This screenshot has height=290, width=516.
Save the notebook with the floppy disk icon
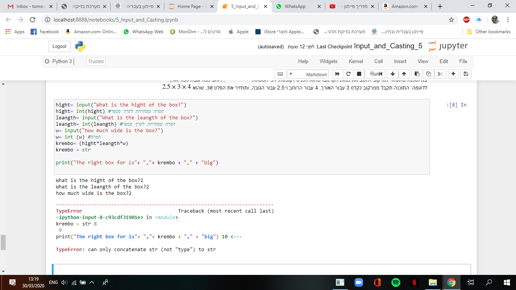466,74
